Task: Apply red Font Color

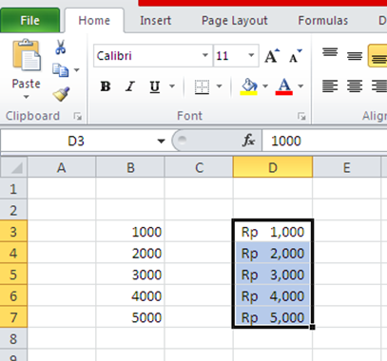Action: pyautogui.click(x=284, y=86)
